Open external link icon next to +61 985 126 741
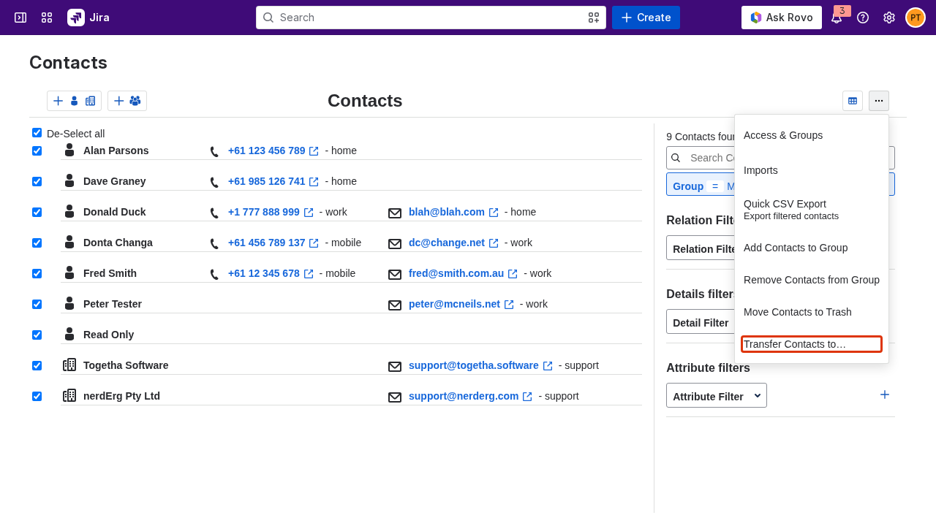The height and width of the screenshot is (526, 936). point(314,182)
